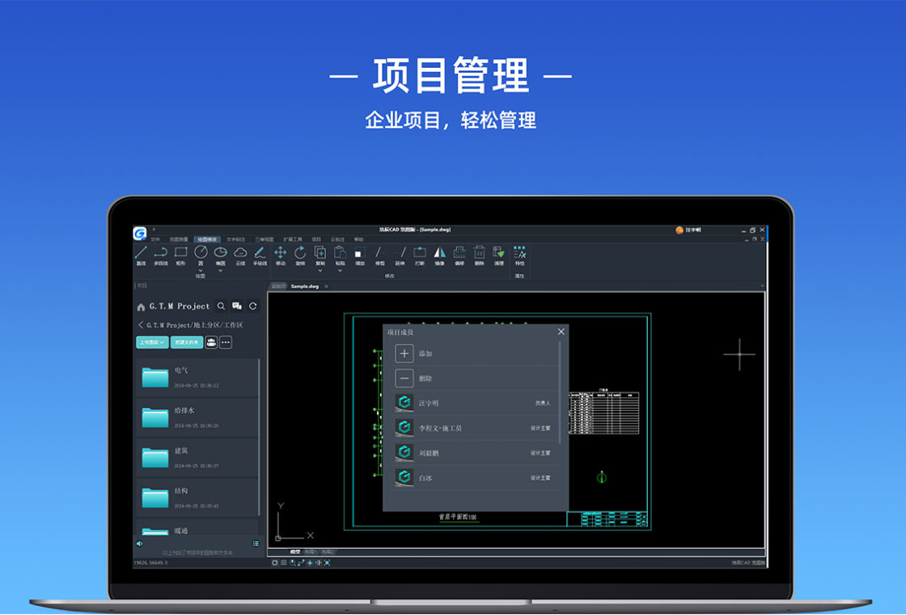The height and width of the screenshot is (615, 906).
Task: Click the add (+) member button
Action: [404, 353]
